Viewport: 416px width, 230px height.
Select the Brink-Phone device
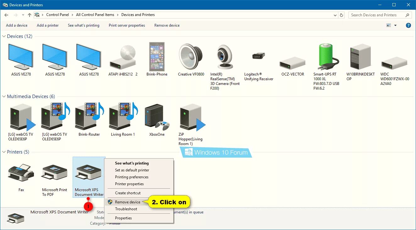157,56
